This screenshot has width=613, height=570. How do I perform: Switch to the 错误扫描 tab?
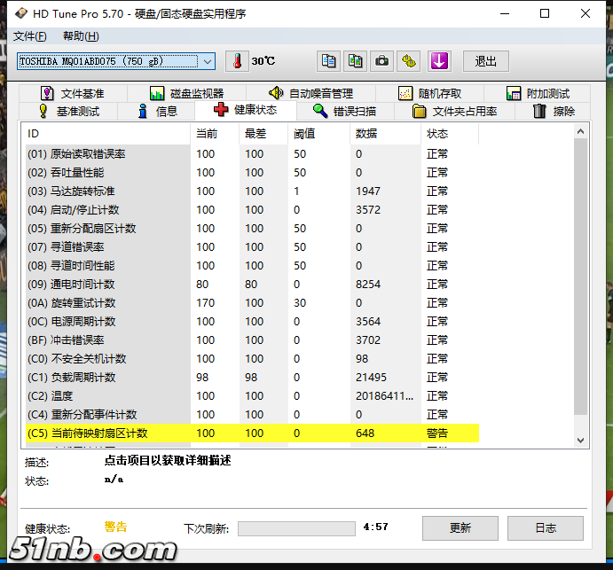coord(345,112)
